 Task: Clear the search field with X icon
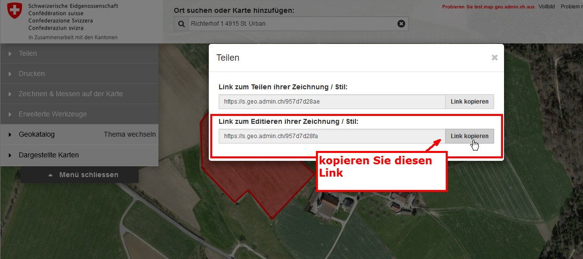tap(401, 24)
